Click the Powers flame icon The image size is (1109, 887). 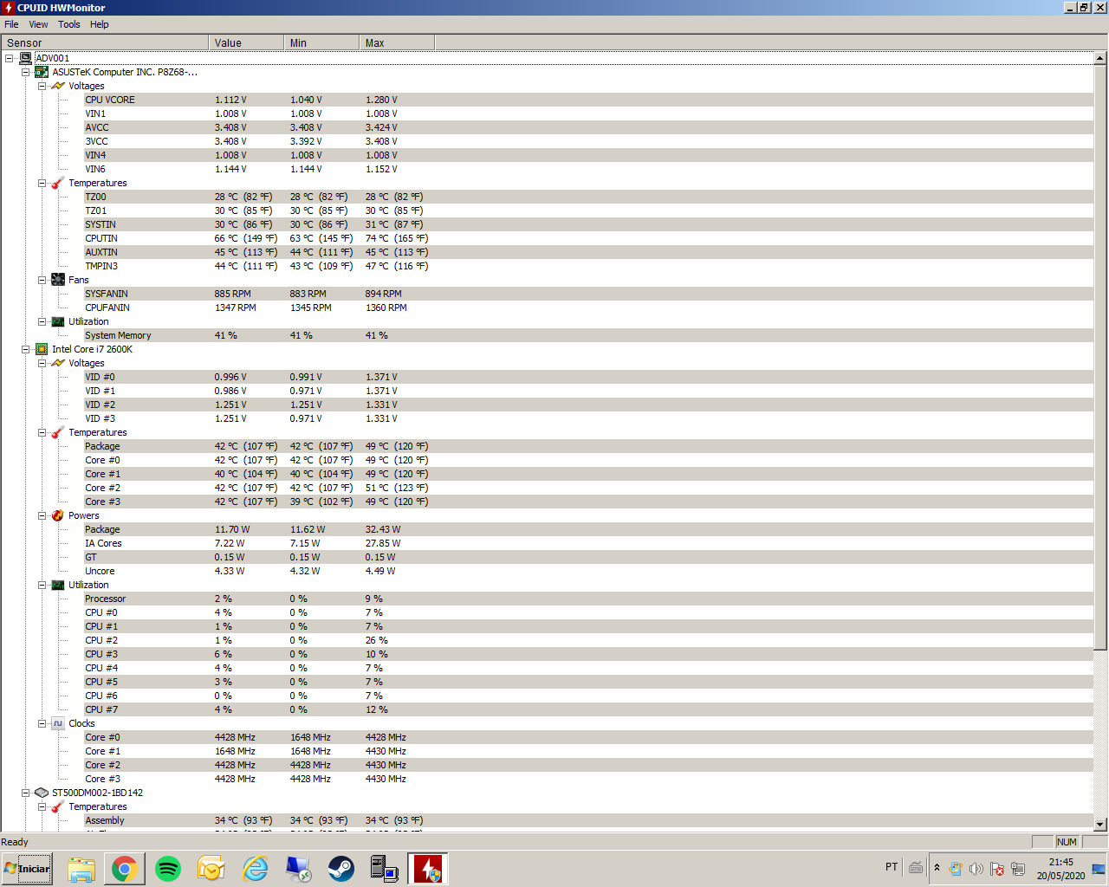(58, 515)
